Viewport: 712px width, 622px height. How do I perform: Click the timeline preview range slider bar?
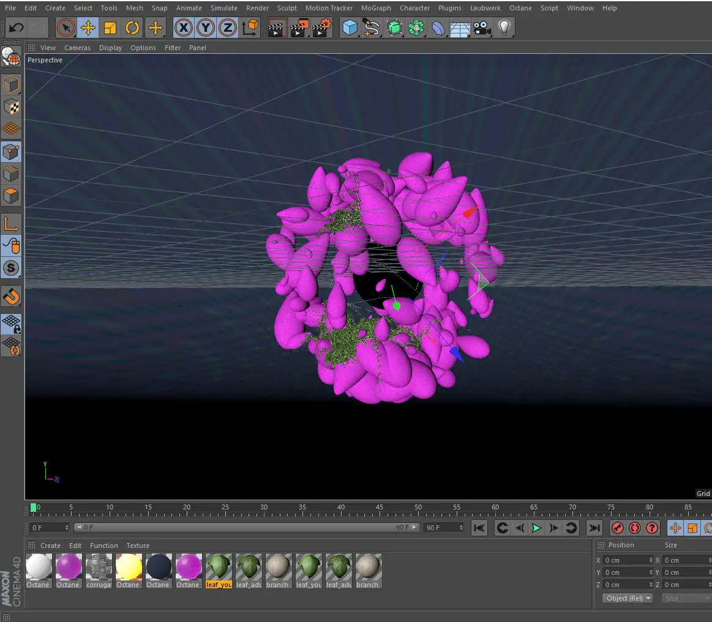click(x=246, y=527)
